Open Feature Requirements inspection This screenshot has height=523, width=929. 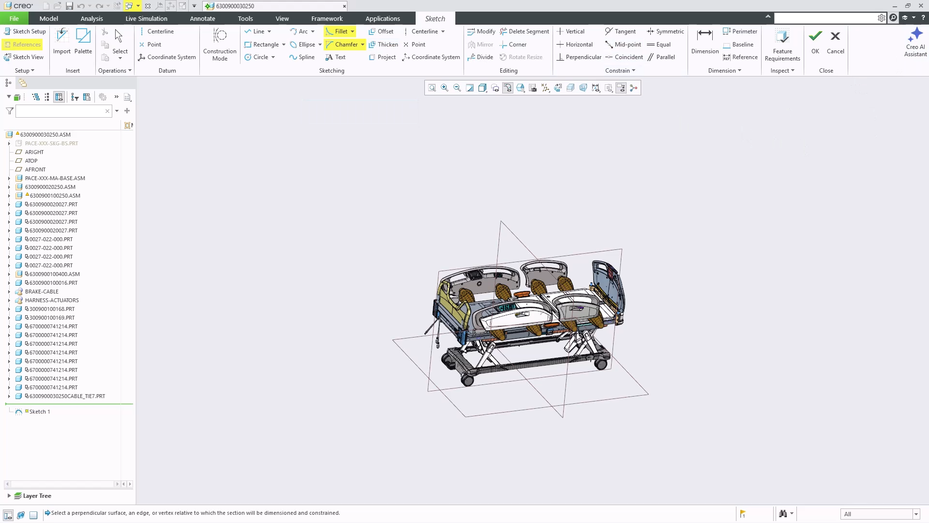pyautogui.click(x=782, y=45)
